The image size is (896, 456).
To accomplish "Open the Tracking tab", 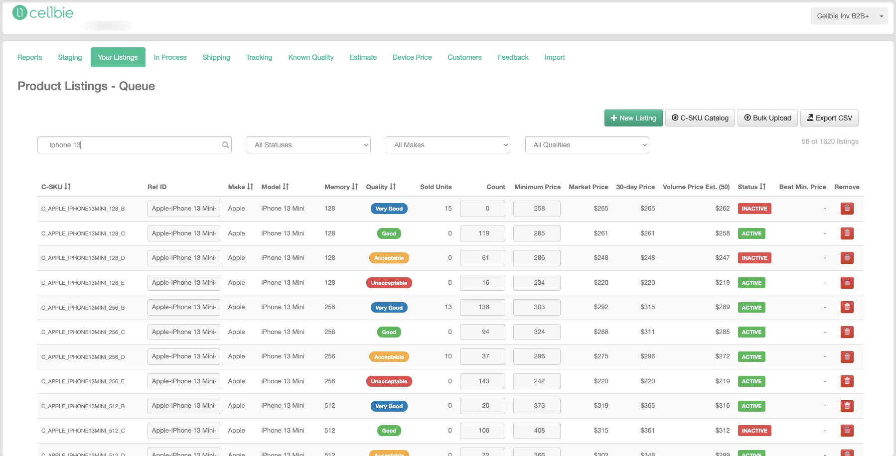I will [x=259, y=57].
